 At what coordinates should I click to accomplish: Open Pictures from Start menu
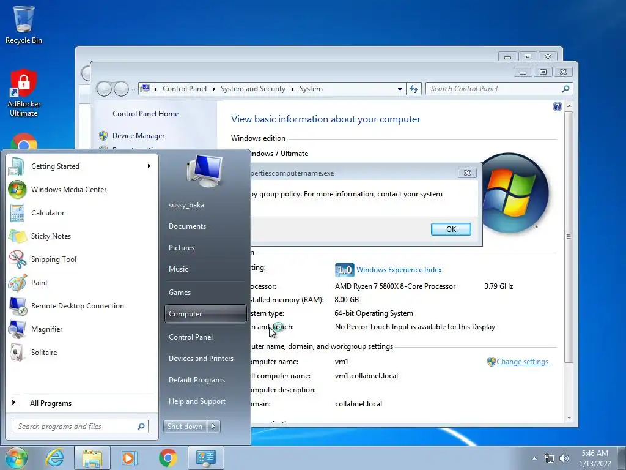pyautogui.click(x=181, y=248)
